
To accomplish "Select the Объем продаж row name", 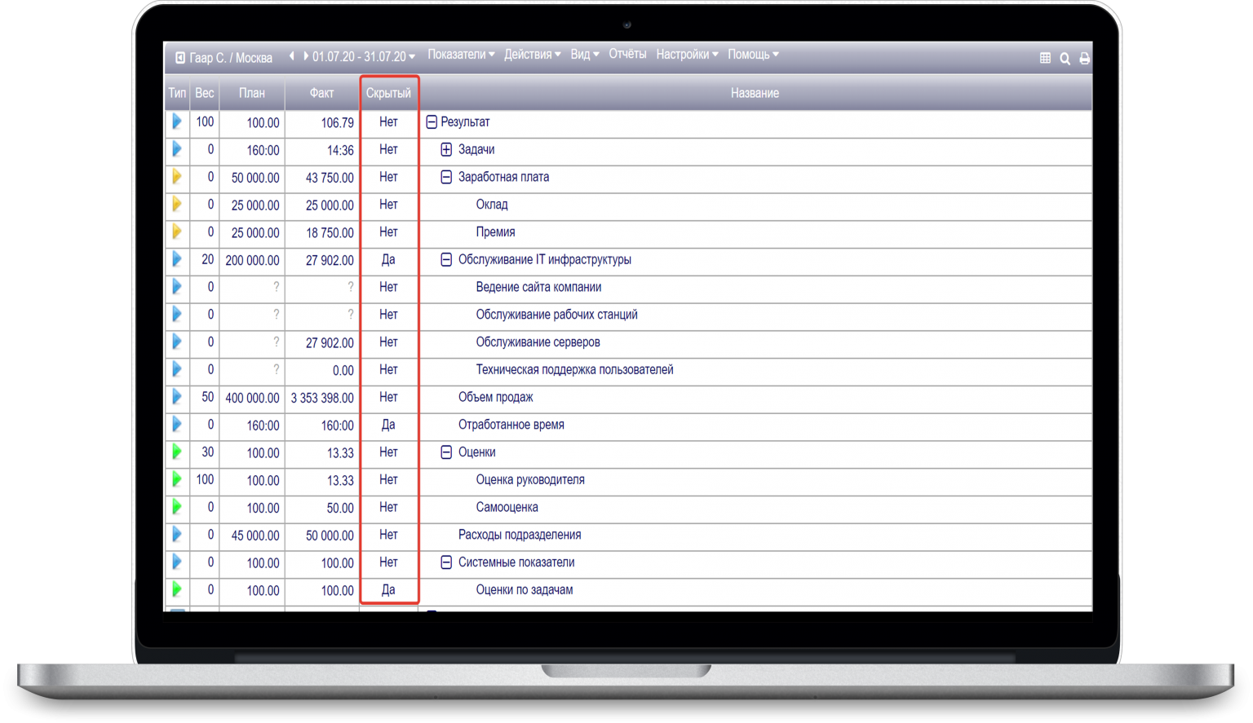I will tap(495, 397).
